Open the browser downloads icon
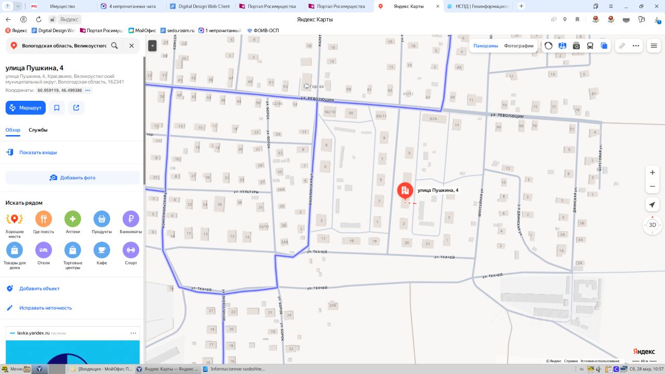This screenshot has width=665, height=374. click(657, 19)
